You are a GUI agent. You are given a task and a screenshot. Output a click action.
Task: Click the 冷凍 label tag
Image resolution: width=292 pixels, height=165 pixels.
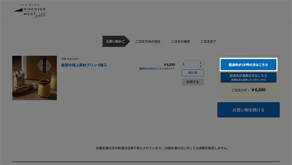tap(64, 59)
